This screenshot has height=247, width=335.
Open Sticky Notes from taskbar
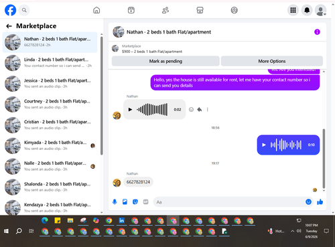pos(58,221)
